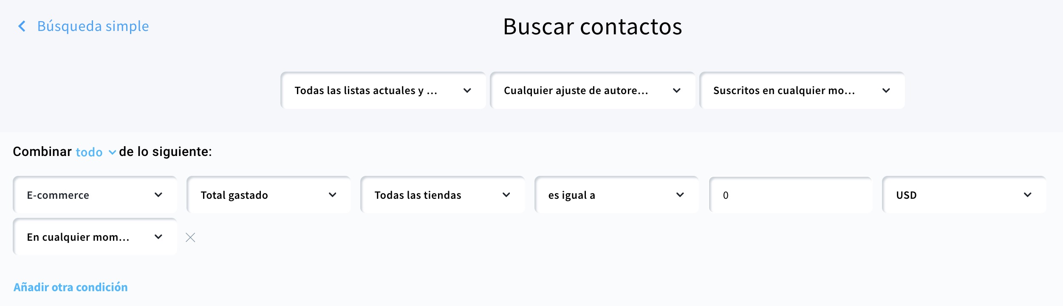Click the combine mode word todo

tap(89, 153)
